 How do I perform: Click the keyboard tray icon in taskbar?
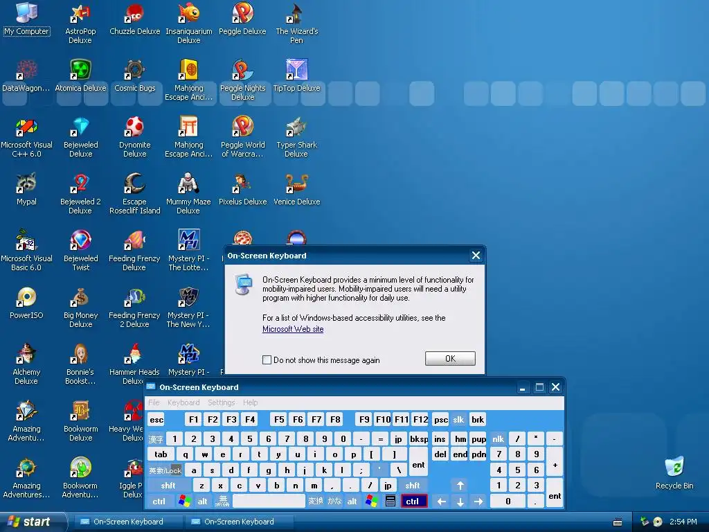(617, 522)
